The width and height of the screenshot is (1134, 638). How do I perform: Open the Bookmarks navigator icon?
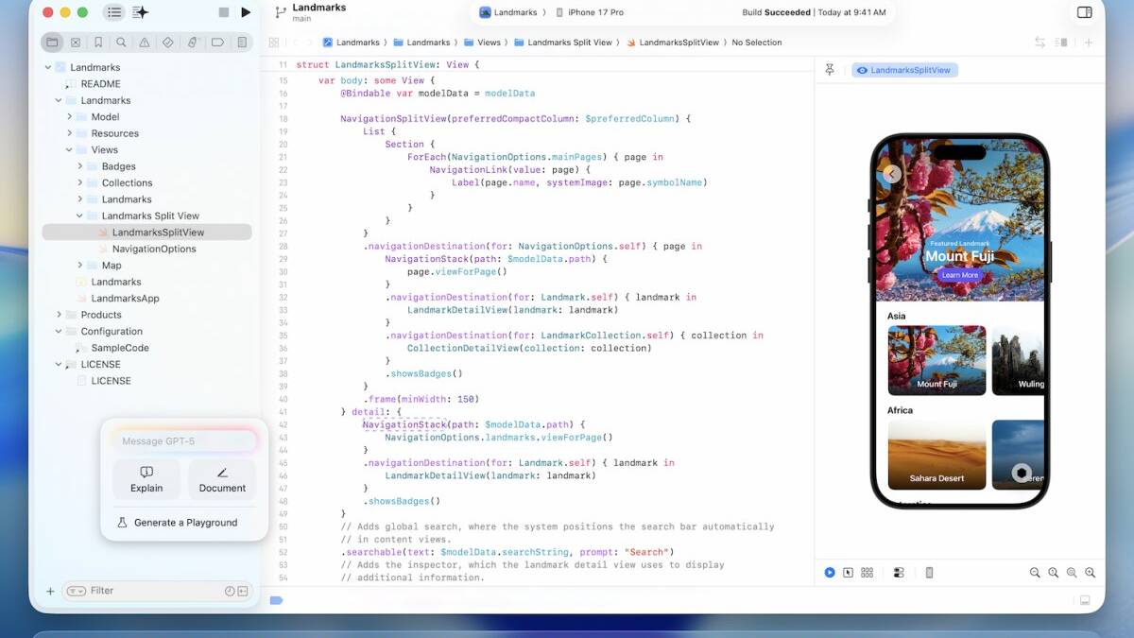pyautogui.click(x=98, y=43)
